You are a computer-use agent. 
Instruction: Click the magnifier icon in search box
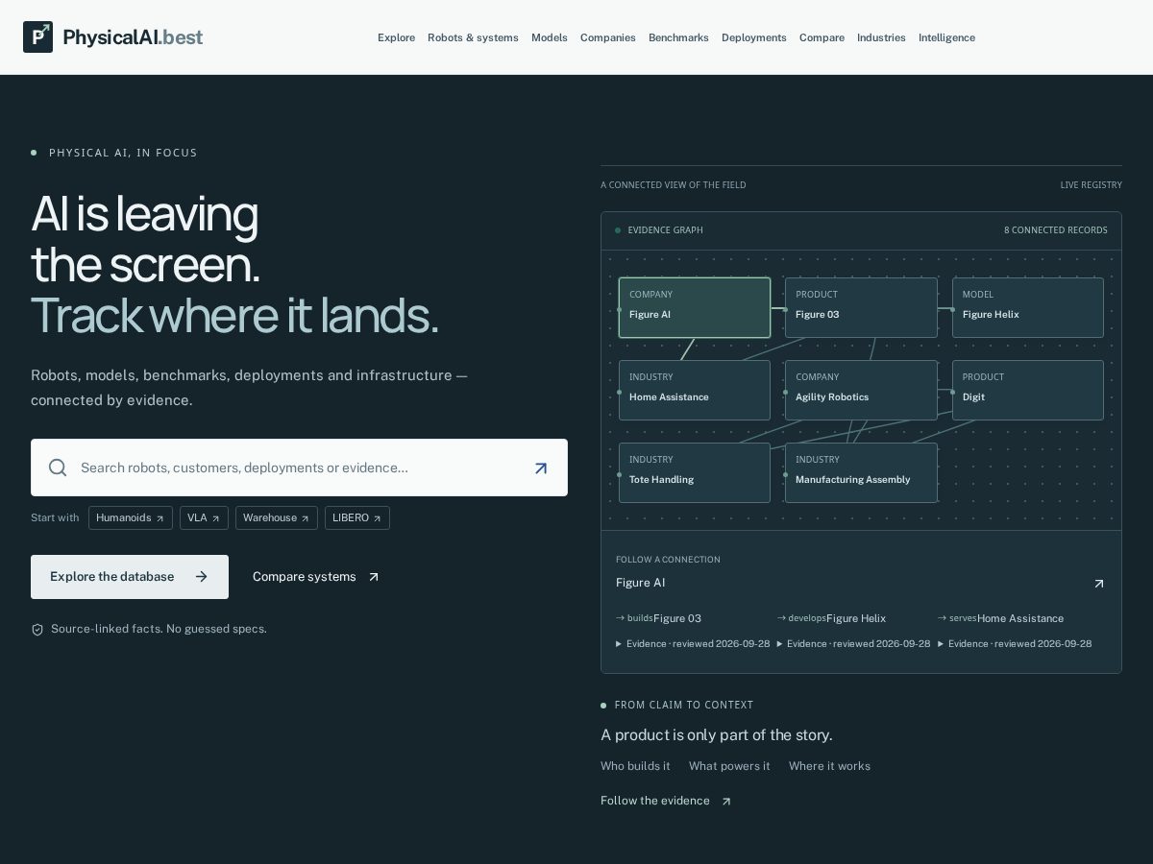(x=58, y=468)
